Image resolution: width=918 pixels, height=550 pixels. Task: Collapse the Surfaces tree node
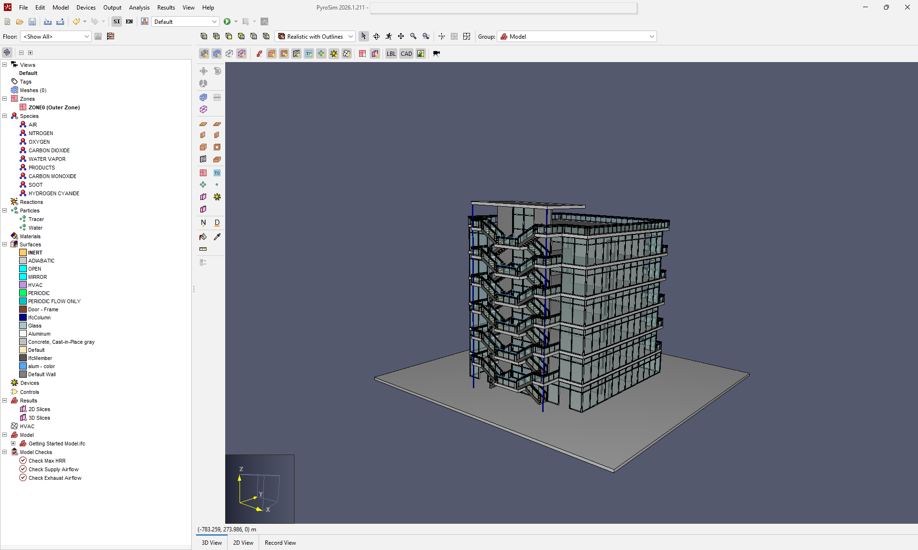[5, 244]
